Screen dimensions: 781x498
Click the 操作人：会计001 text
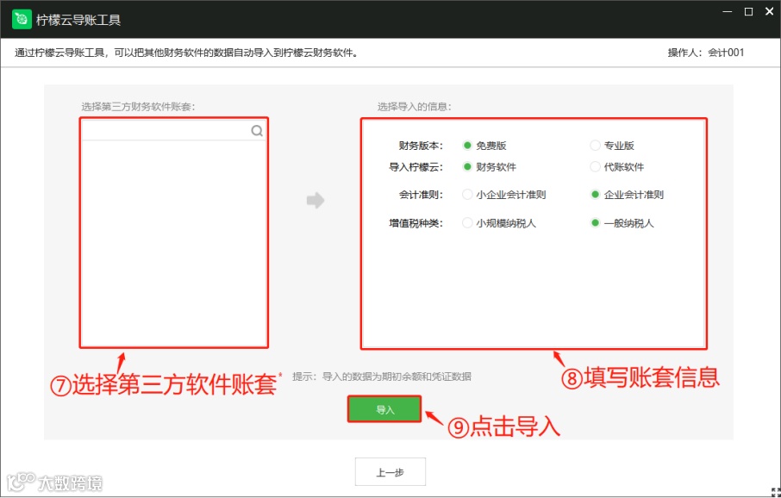click(706, 53)
